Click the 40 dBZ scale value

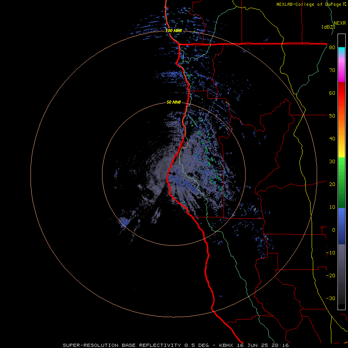pyautogui.click(x=332, y=139)
